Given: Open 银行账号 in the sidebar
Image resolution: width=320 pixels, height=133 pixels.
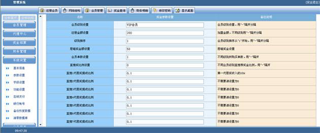Looking at the screenshot, I should coord(19,104).
